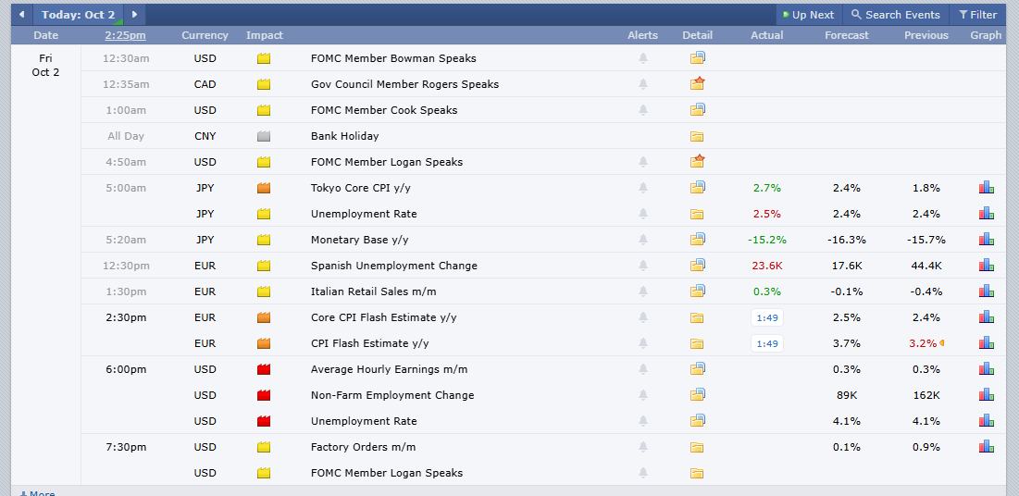Click the Impact column header
Viewport: 1019px width, 496px height.
(265, 35)
